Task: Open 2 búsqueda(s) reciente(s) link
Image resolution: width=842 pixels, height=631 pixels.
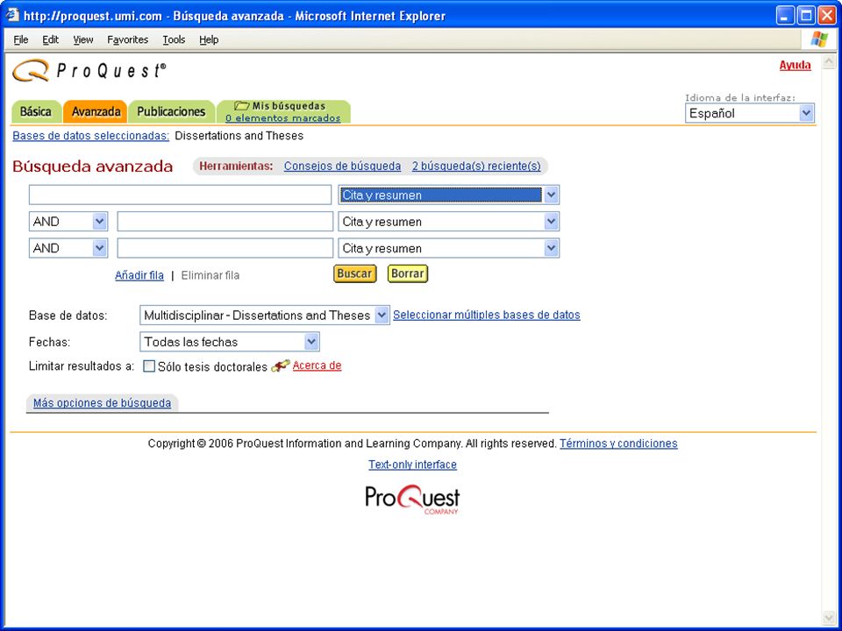Action: (476, 166)
